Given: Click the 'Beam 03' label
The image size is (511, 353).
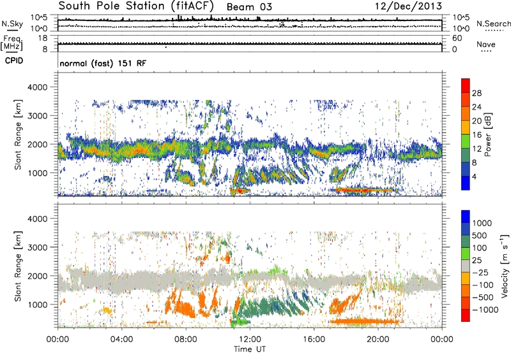Looking at the screenshot, I should (249, 7).
